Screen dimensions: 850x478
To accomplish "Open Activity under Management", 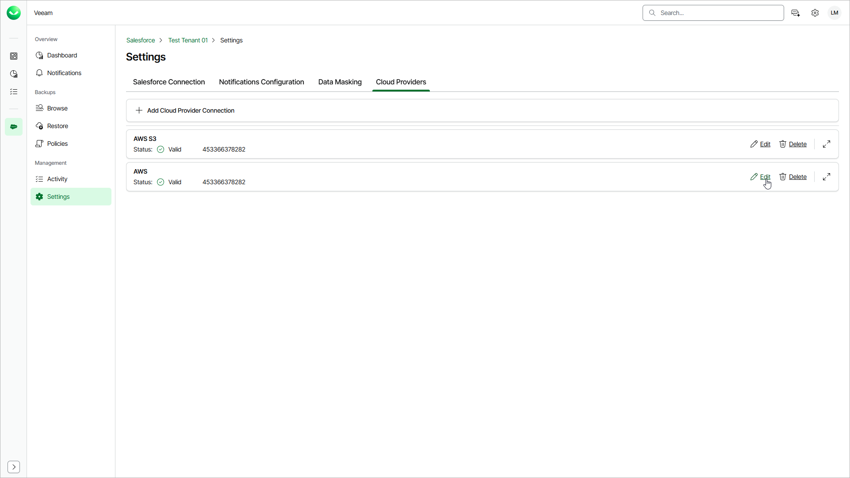I will coord(71,179).
